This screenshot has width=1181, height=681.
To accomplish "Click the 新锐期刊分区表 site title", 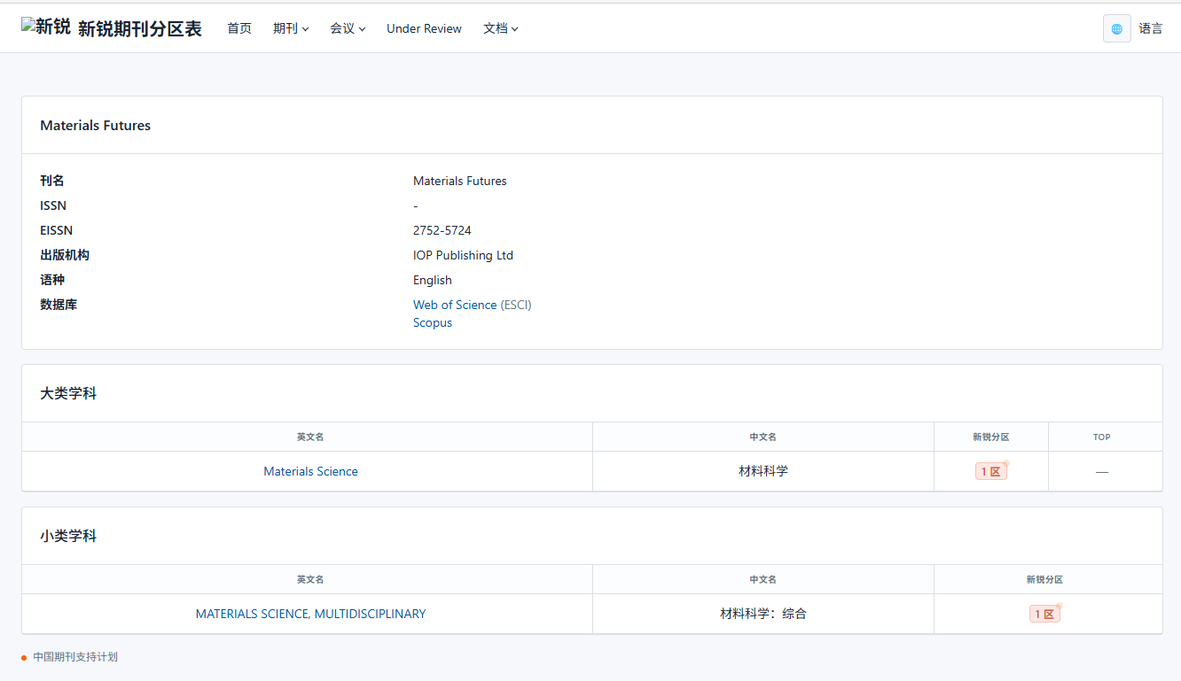I will pos(140,28).
